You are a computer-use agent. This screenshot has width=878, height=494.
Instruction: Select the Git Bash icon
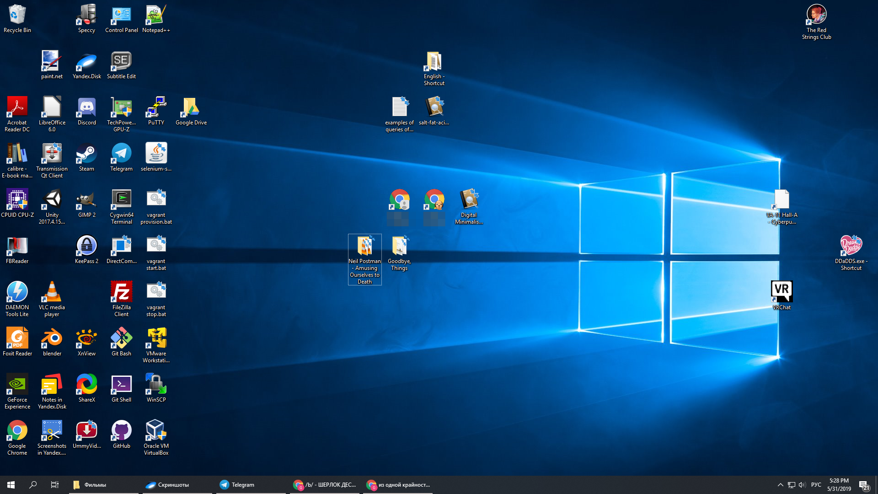click(x=121, y=342)
